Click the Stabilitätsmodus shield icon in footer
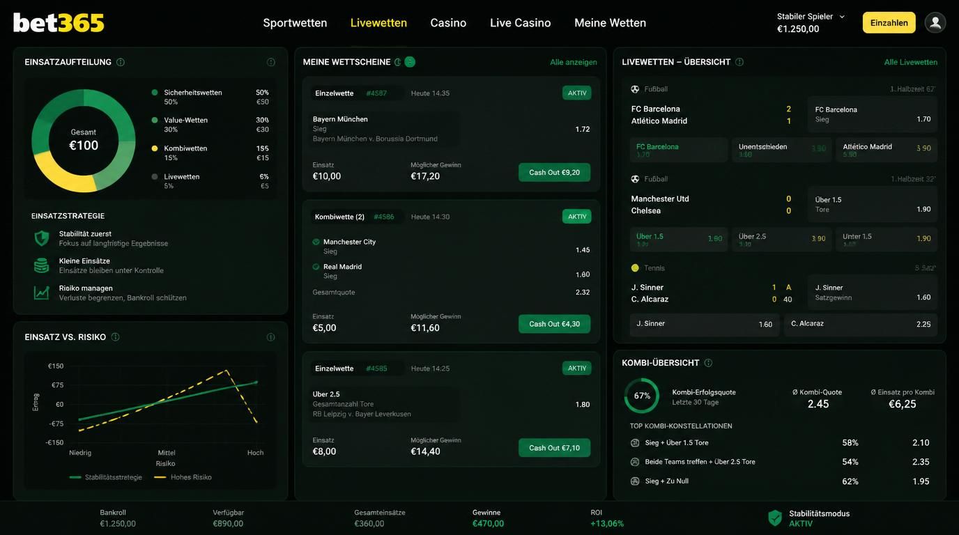 click(775, 518)
